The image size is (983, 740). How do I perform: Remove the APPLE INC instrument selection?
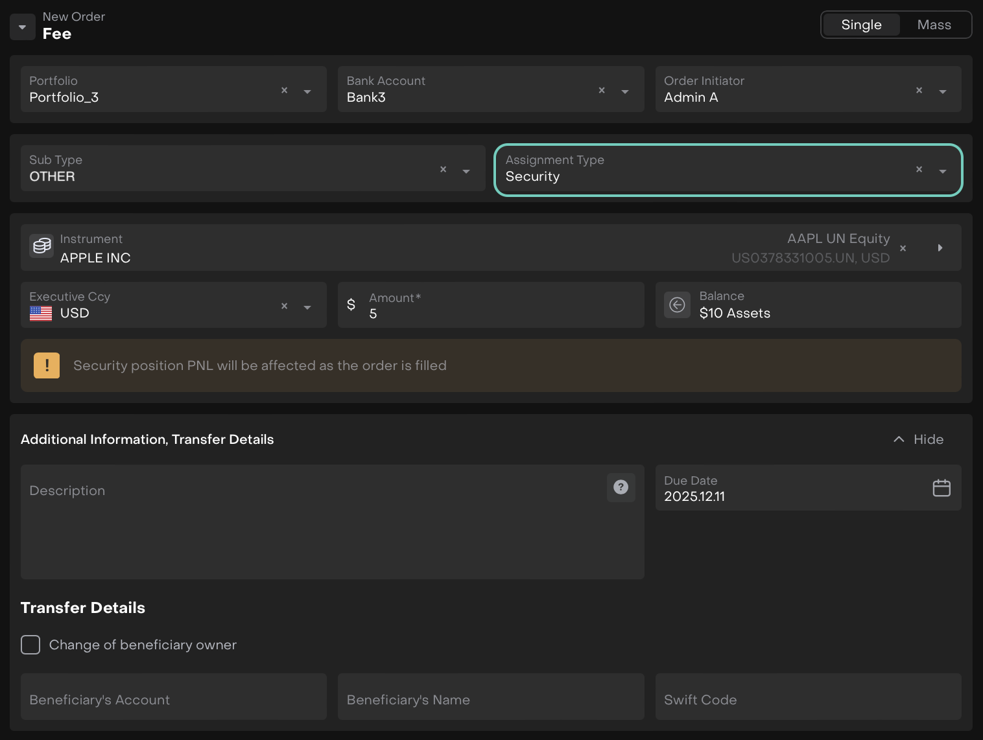(903, 248)
